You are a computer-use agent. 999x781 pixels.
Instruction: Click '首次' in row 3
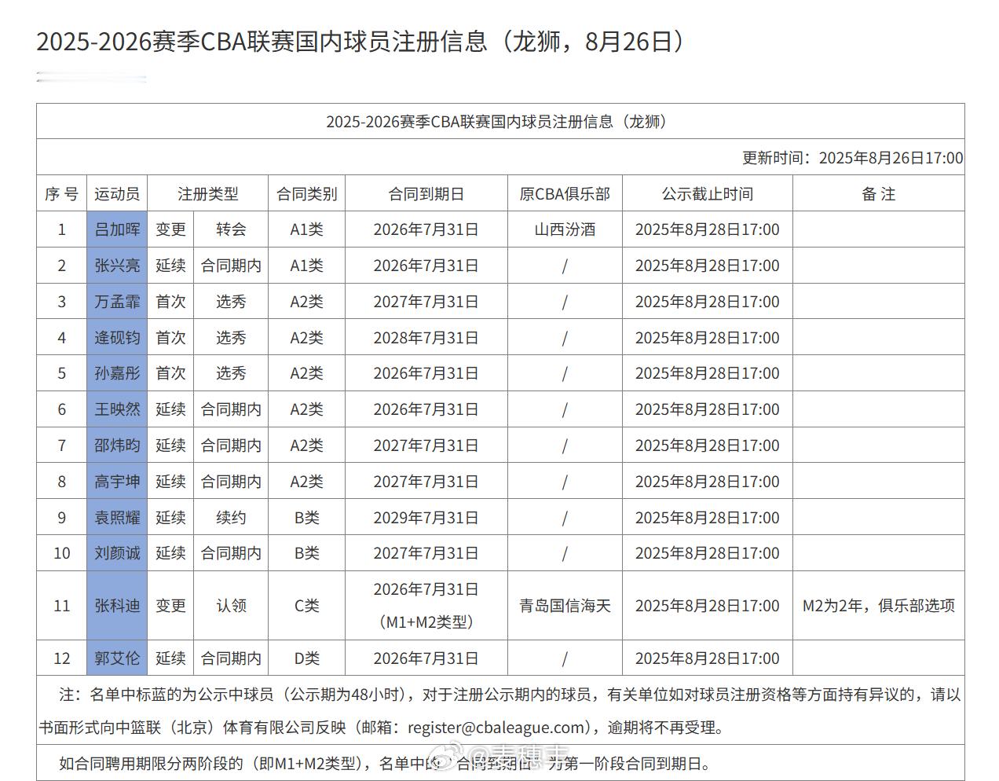click(x=170, y=302)
